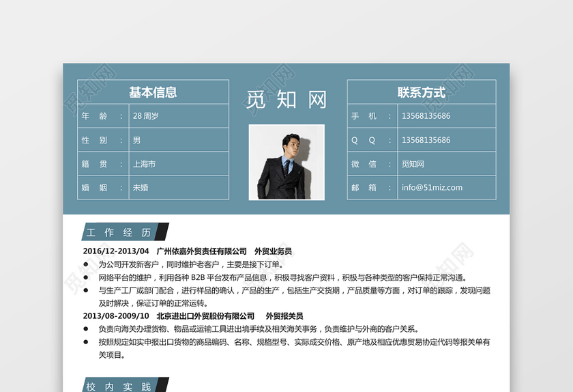
Task: Select the 未婚 marital status value
Action: (x=141, y=188)
